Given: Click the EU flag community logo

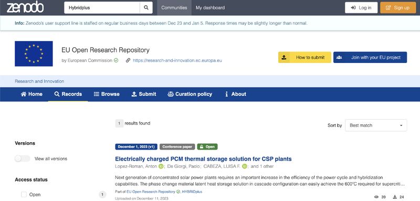Looking at the screenshot, I should click(x=34, y=54).
